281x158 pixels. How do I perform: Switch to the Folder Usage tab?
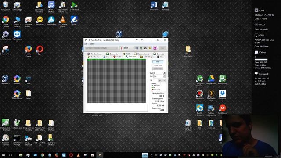coord(147,57)
